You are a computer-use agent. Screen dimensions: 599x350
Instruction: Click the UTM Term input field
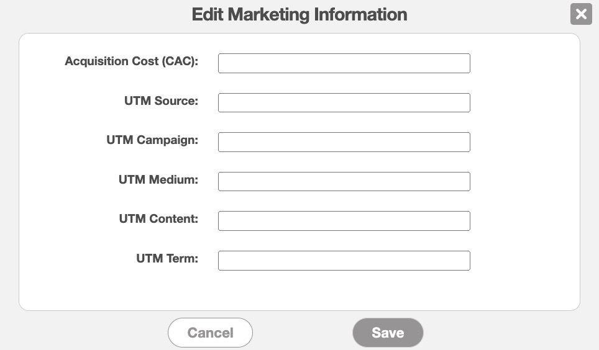(344, 260)
